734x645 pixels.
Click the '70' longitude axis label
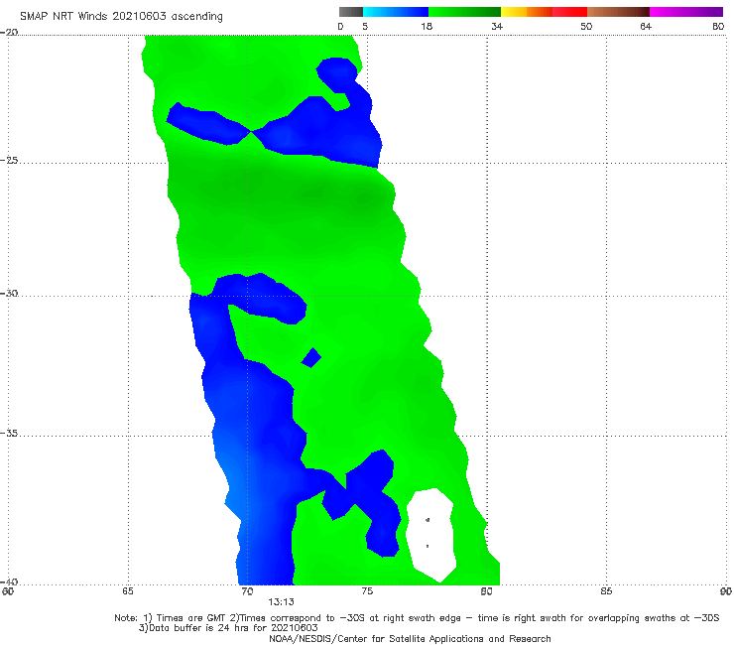click(247, 591)
